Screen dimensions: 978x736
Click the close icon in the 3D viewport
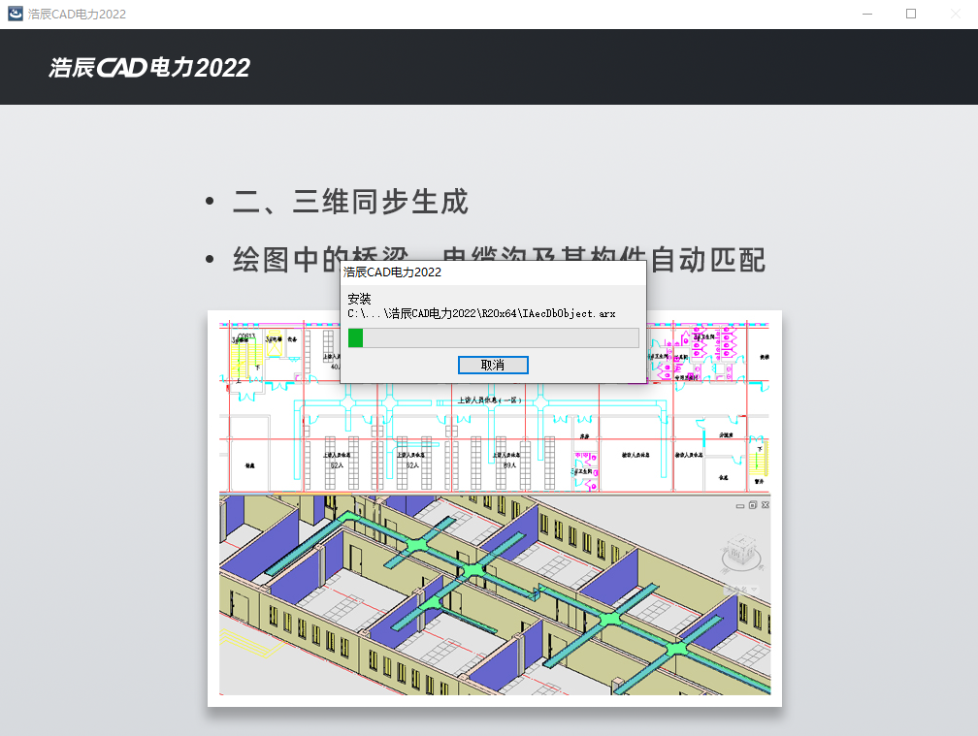[x=766, y=505]
